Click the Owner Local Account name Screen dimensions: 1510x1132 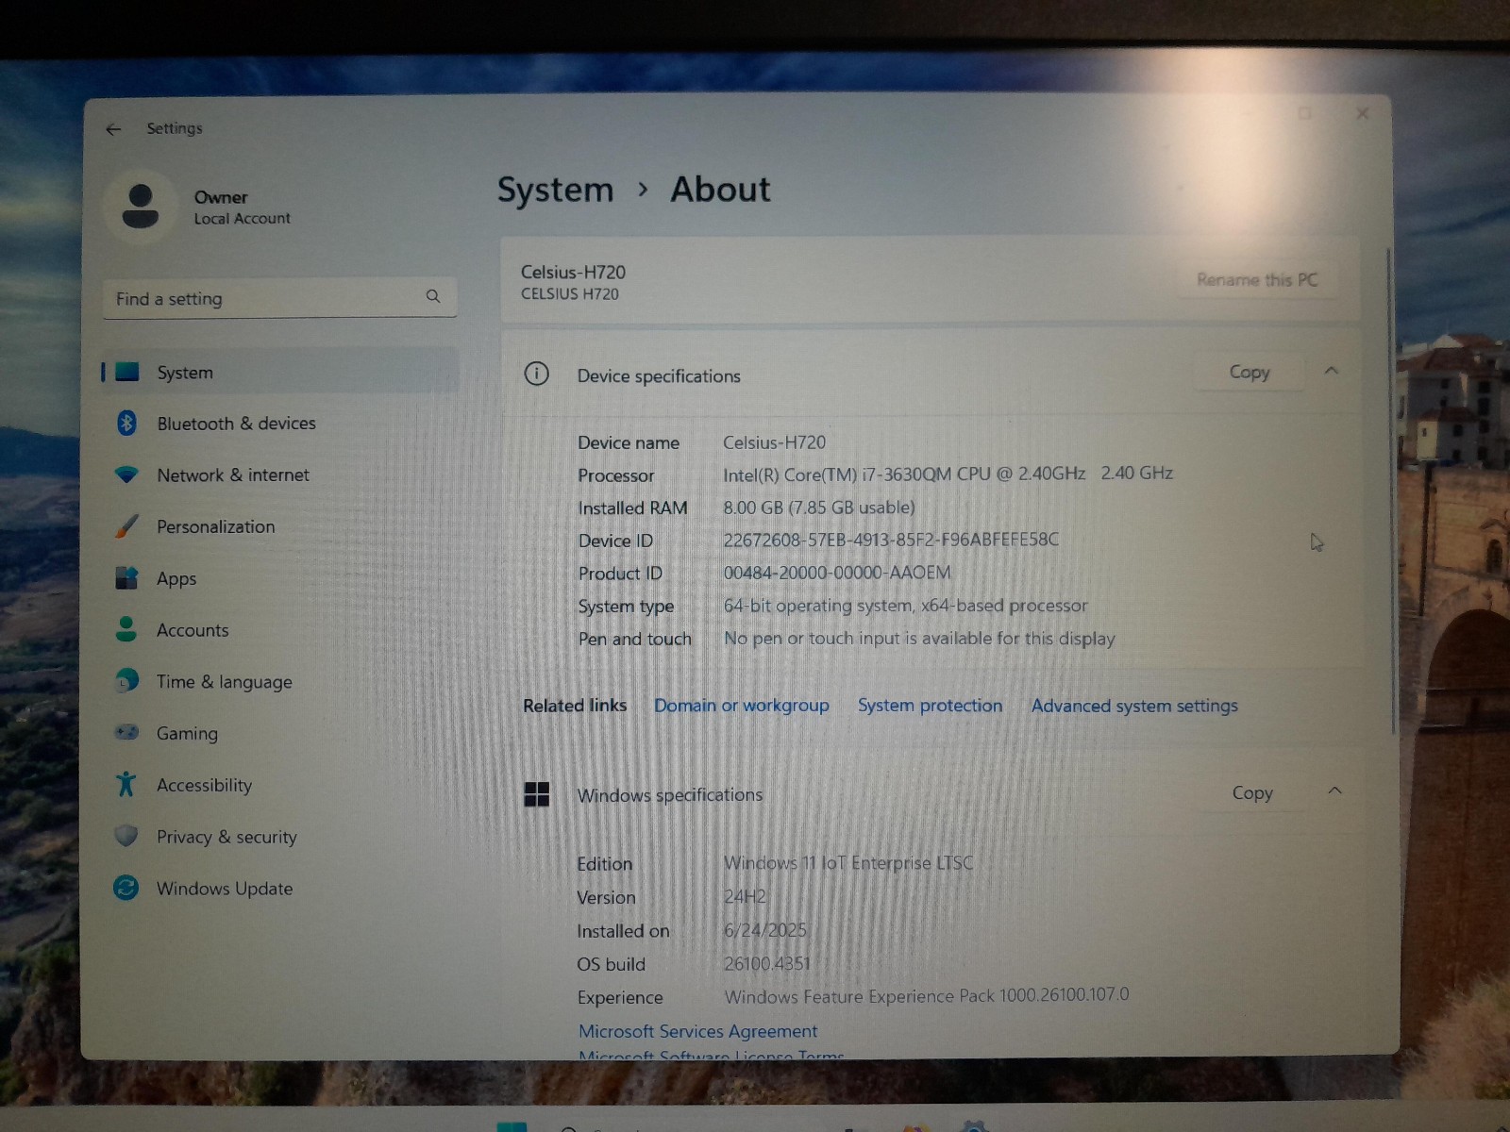(x=242, y=207)
